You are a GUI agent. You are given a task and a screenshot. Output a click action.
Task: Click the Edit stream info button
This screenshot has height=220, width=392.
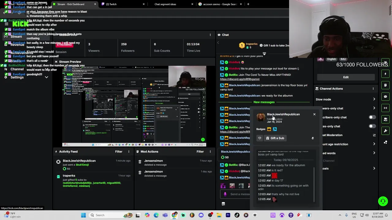[x=346, y=77]
